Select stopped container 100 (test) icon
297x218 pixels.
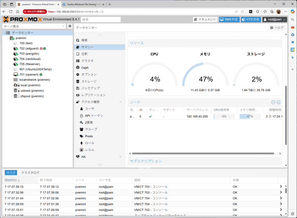pyautogui.click(x=15, y=43)
